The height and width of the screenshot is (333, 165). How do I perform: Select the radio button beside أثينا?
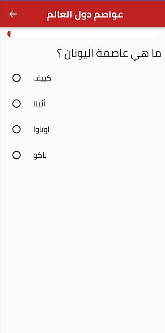[17, 104]
